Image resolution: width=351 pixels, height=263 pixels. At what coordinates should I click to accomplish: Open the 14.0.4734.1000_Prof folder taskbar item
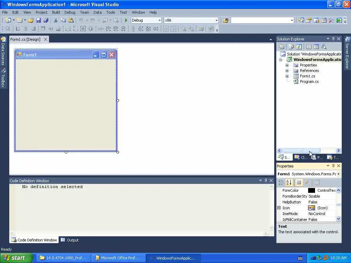(63, 258)
